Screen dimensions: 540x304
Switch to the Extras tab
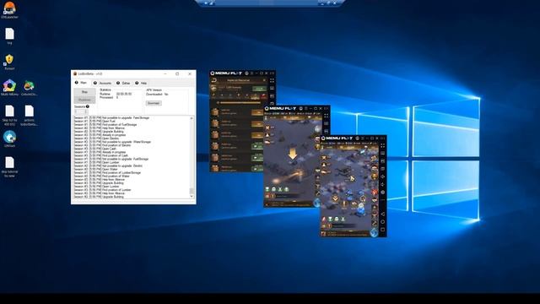tap(123, 83)
